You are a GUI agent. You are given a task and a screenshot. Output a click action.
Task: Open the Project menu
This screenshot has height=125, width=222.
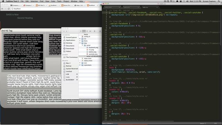[66, 1]
